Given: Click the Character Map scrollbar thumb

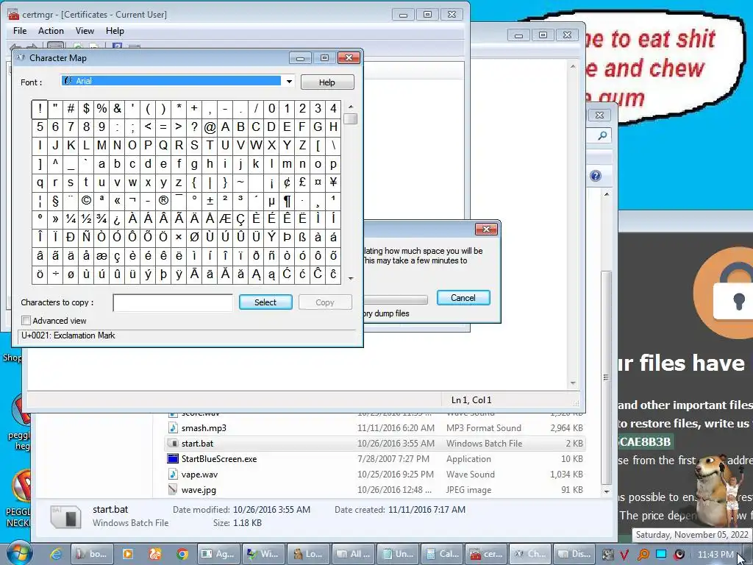Looking at the screenshot, I should [x=351, y=118].
